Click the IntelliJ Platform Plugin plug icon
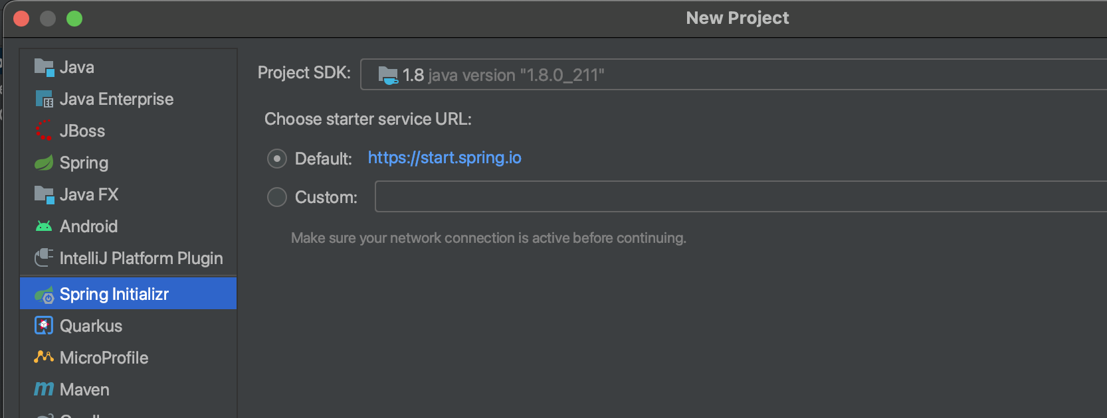Screen dimensions: 1107x418 click(x=44, y=257)
